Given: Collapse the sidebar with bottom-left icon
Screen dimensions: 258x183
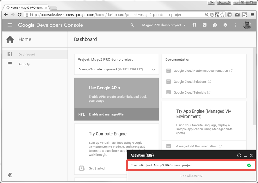Looking at the screenshot, I should pos(10,175).
